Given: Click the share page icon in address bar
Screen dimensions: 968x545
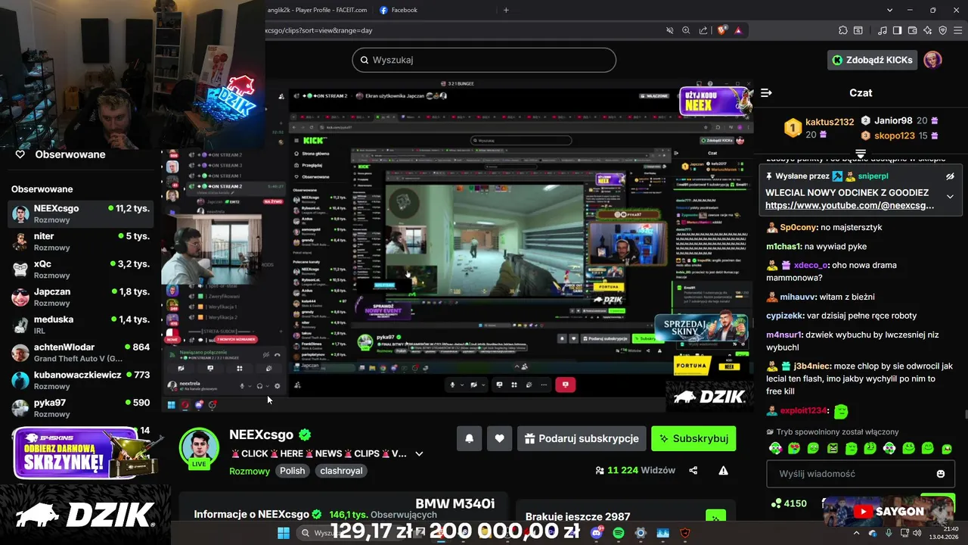Looking at the screenshot, I should [x=703, y=30].
